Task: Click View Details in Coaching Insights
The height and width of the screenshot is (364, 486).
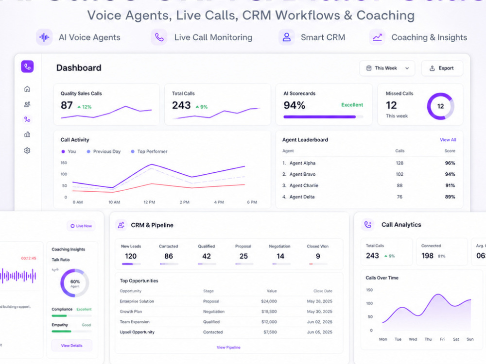Action: (x=72, y=346)
